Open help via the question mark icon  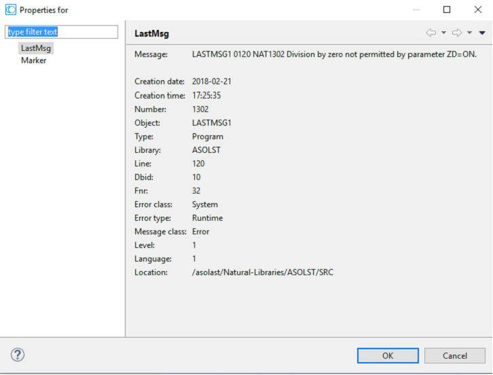coord(18,355)
